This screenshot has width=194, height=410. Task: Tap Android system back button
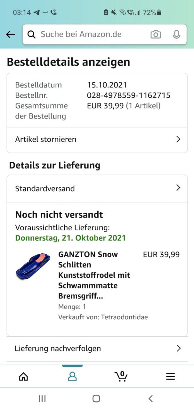[150, 398]
